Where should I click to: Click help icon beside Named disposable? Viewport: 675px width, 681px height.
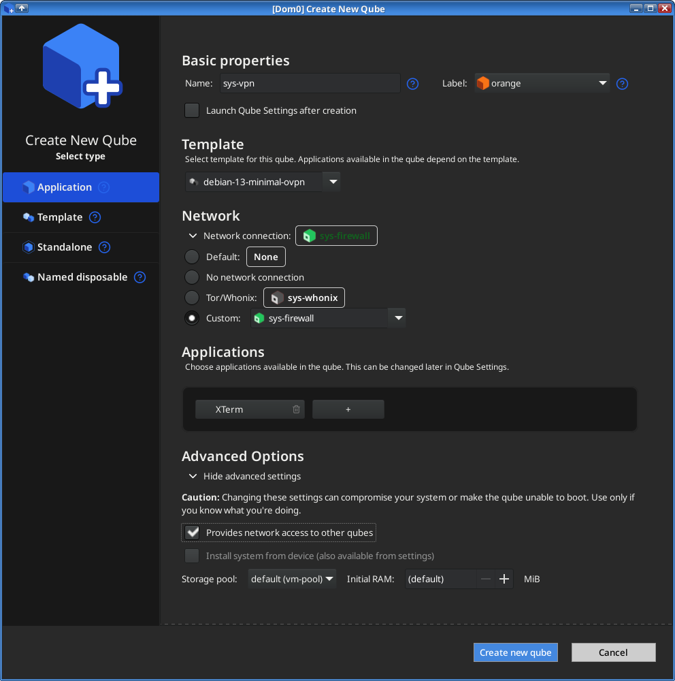tap(139, 277)
